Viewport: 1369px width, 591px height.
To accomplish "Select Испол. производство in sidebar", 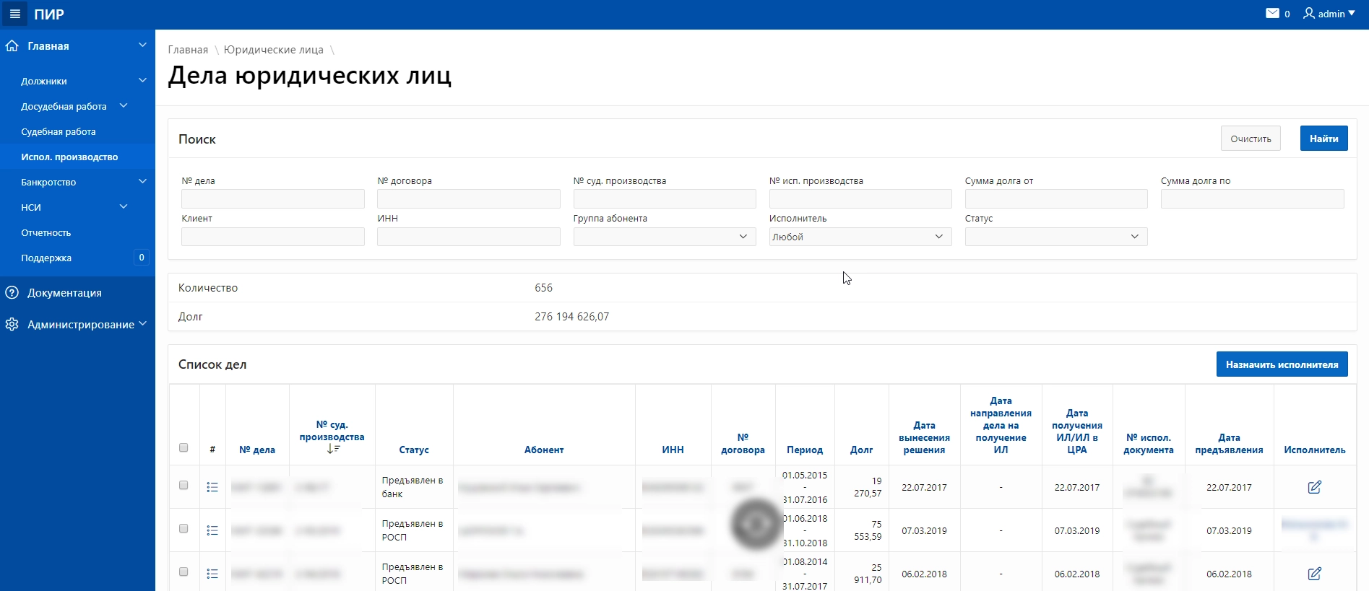I will tap(69, 157).
